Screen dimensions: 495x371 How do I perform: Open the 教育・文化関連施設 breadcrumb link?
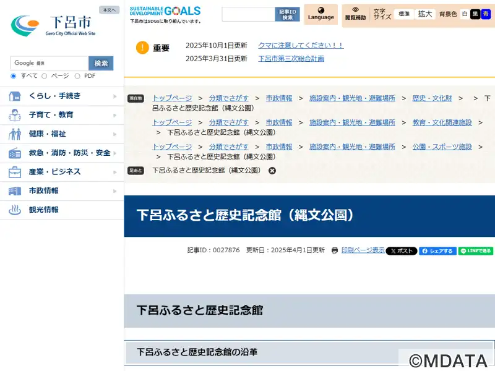pos(442,122)
